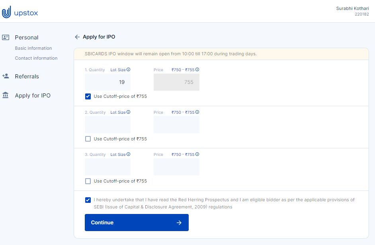Image resolution: width=375 pixels, height=245 pixels.
Task: Click the price range info icon in bid 3
Action: pos(197,154)
